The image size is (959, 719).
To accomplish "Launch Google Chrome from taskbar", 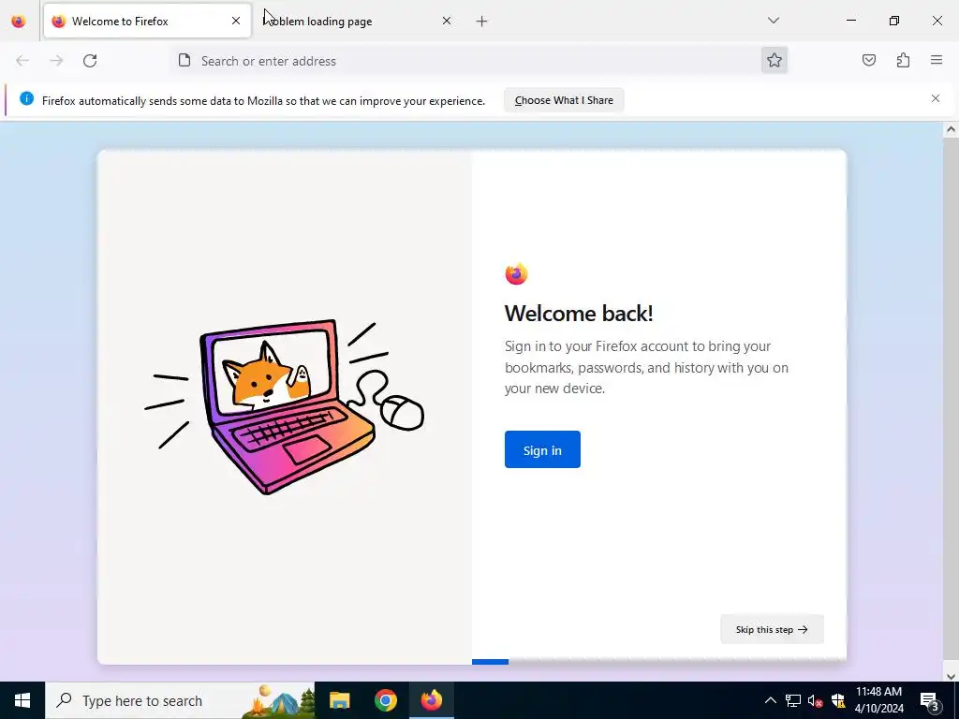I will [385, 700].
